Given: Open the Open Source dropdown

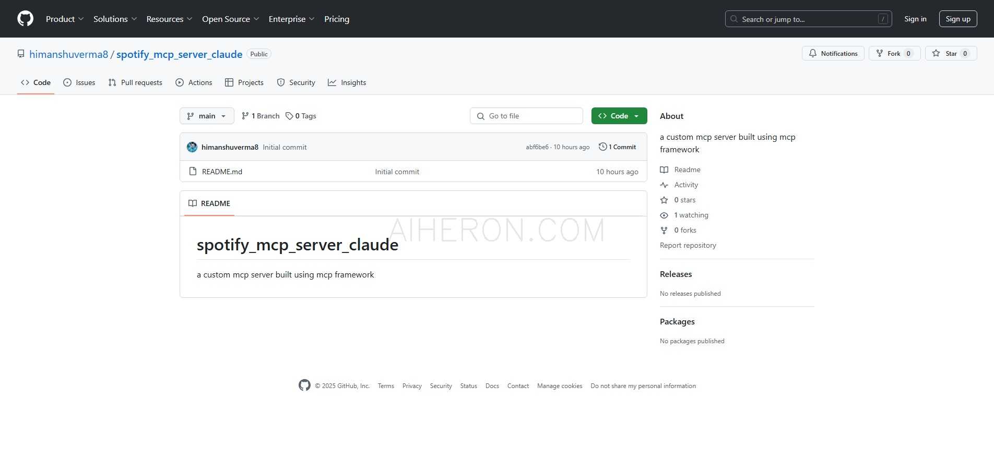Looking at the screenshot, I should tap(231, 19).
